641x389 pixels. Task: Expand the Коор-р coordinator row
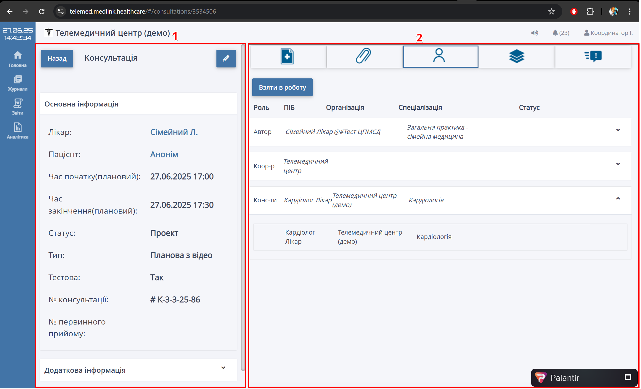pyautogui.click(x=618, y=164)
